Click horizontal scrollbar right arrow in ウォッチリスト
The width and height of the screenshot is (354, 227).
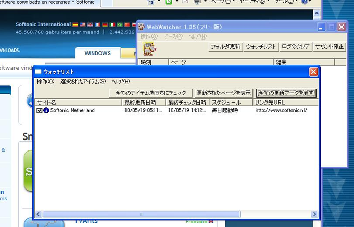[314, 214]
